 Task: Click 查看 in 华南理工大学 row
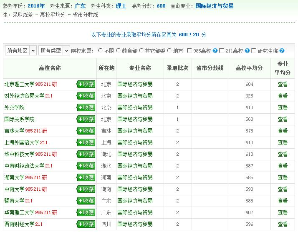coord(283,212)
